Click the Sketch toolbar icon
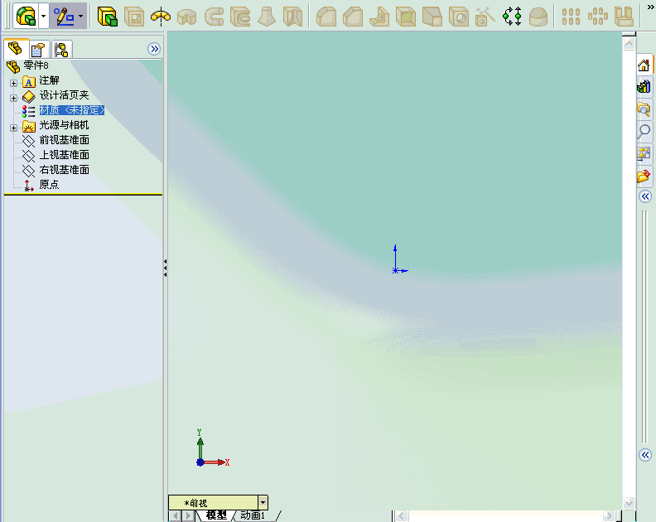 [63, 17]
